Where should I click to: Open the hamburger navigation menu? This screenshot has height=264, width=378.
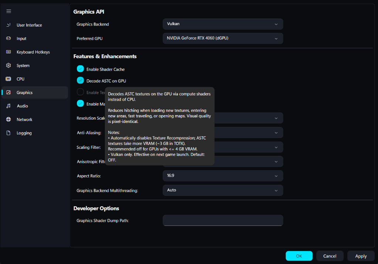[x=9, y=11]
